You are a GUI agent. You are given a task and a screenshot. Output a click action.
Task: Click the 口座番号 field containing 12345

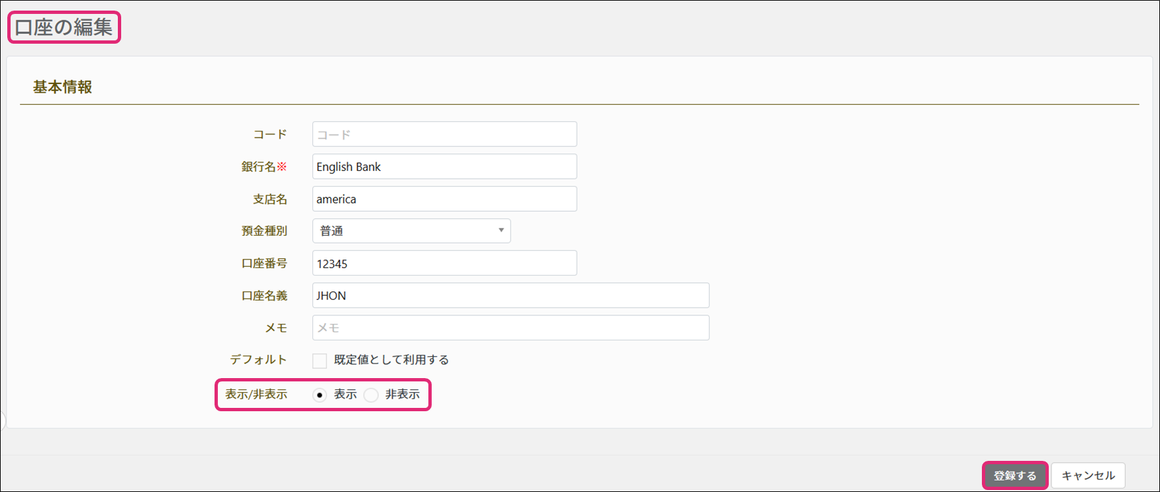click(444, 264)
